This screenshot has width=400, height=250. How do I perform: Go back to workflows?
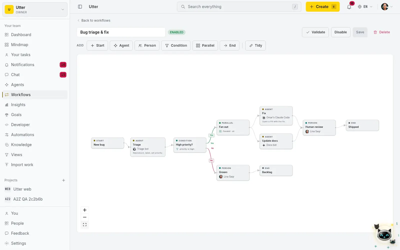click(94, 20)
